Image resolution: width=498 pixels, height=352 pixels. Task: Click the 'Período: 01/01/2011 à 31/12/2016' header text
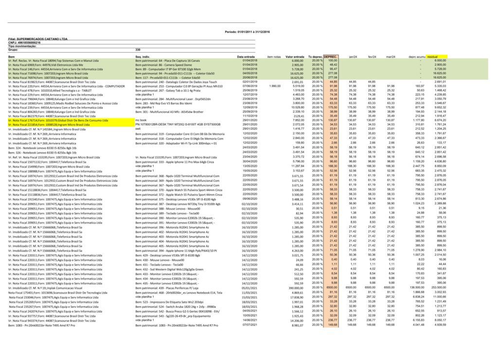[x=247, y=32]
